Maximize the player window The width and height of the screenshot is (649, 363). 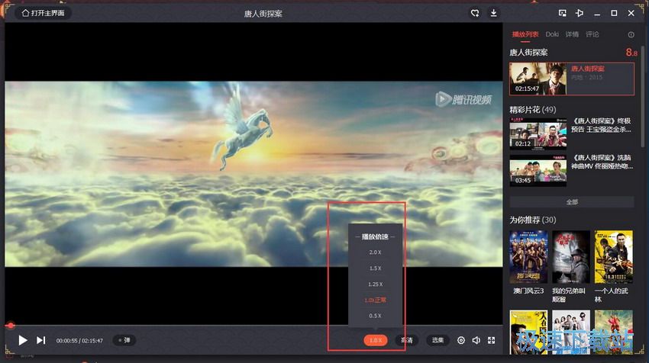614,13
